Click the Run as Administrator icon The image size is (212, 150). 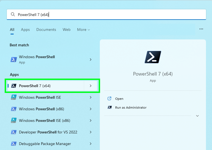point(110,108)
